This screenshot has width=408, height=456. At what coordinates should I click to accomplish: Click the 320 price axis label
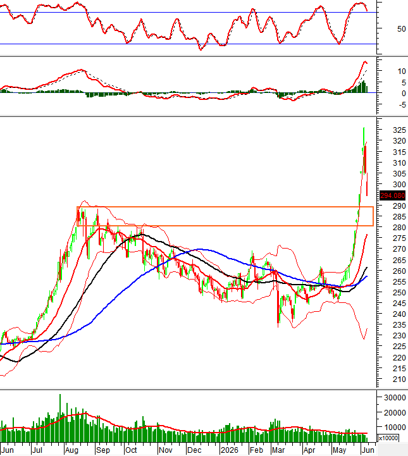(399, 141)
